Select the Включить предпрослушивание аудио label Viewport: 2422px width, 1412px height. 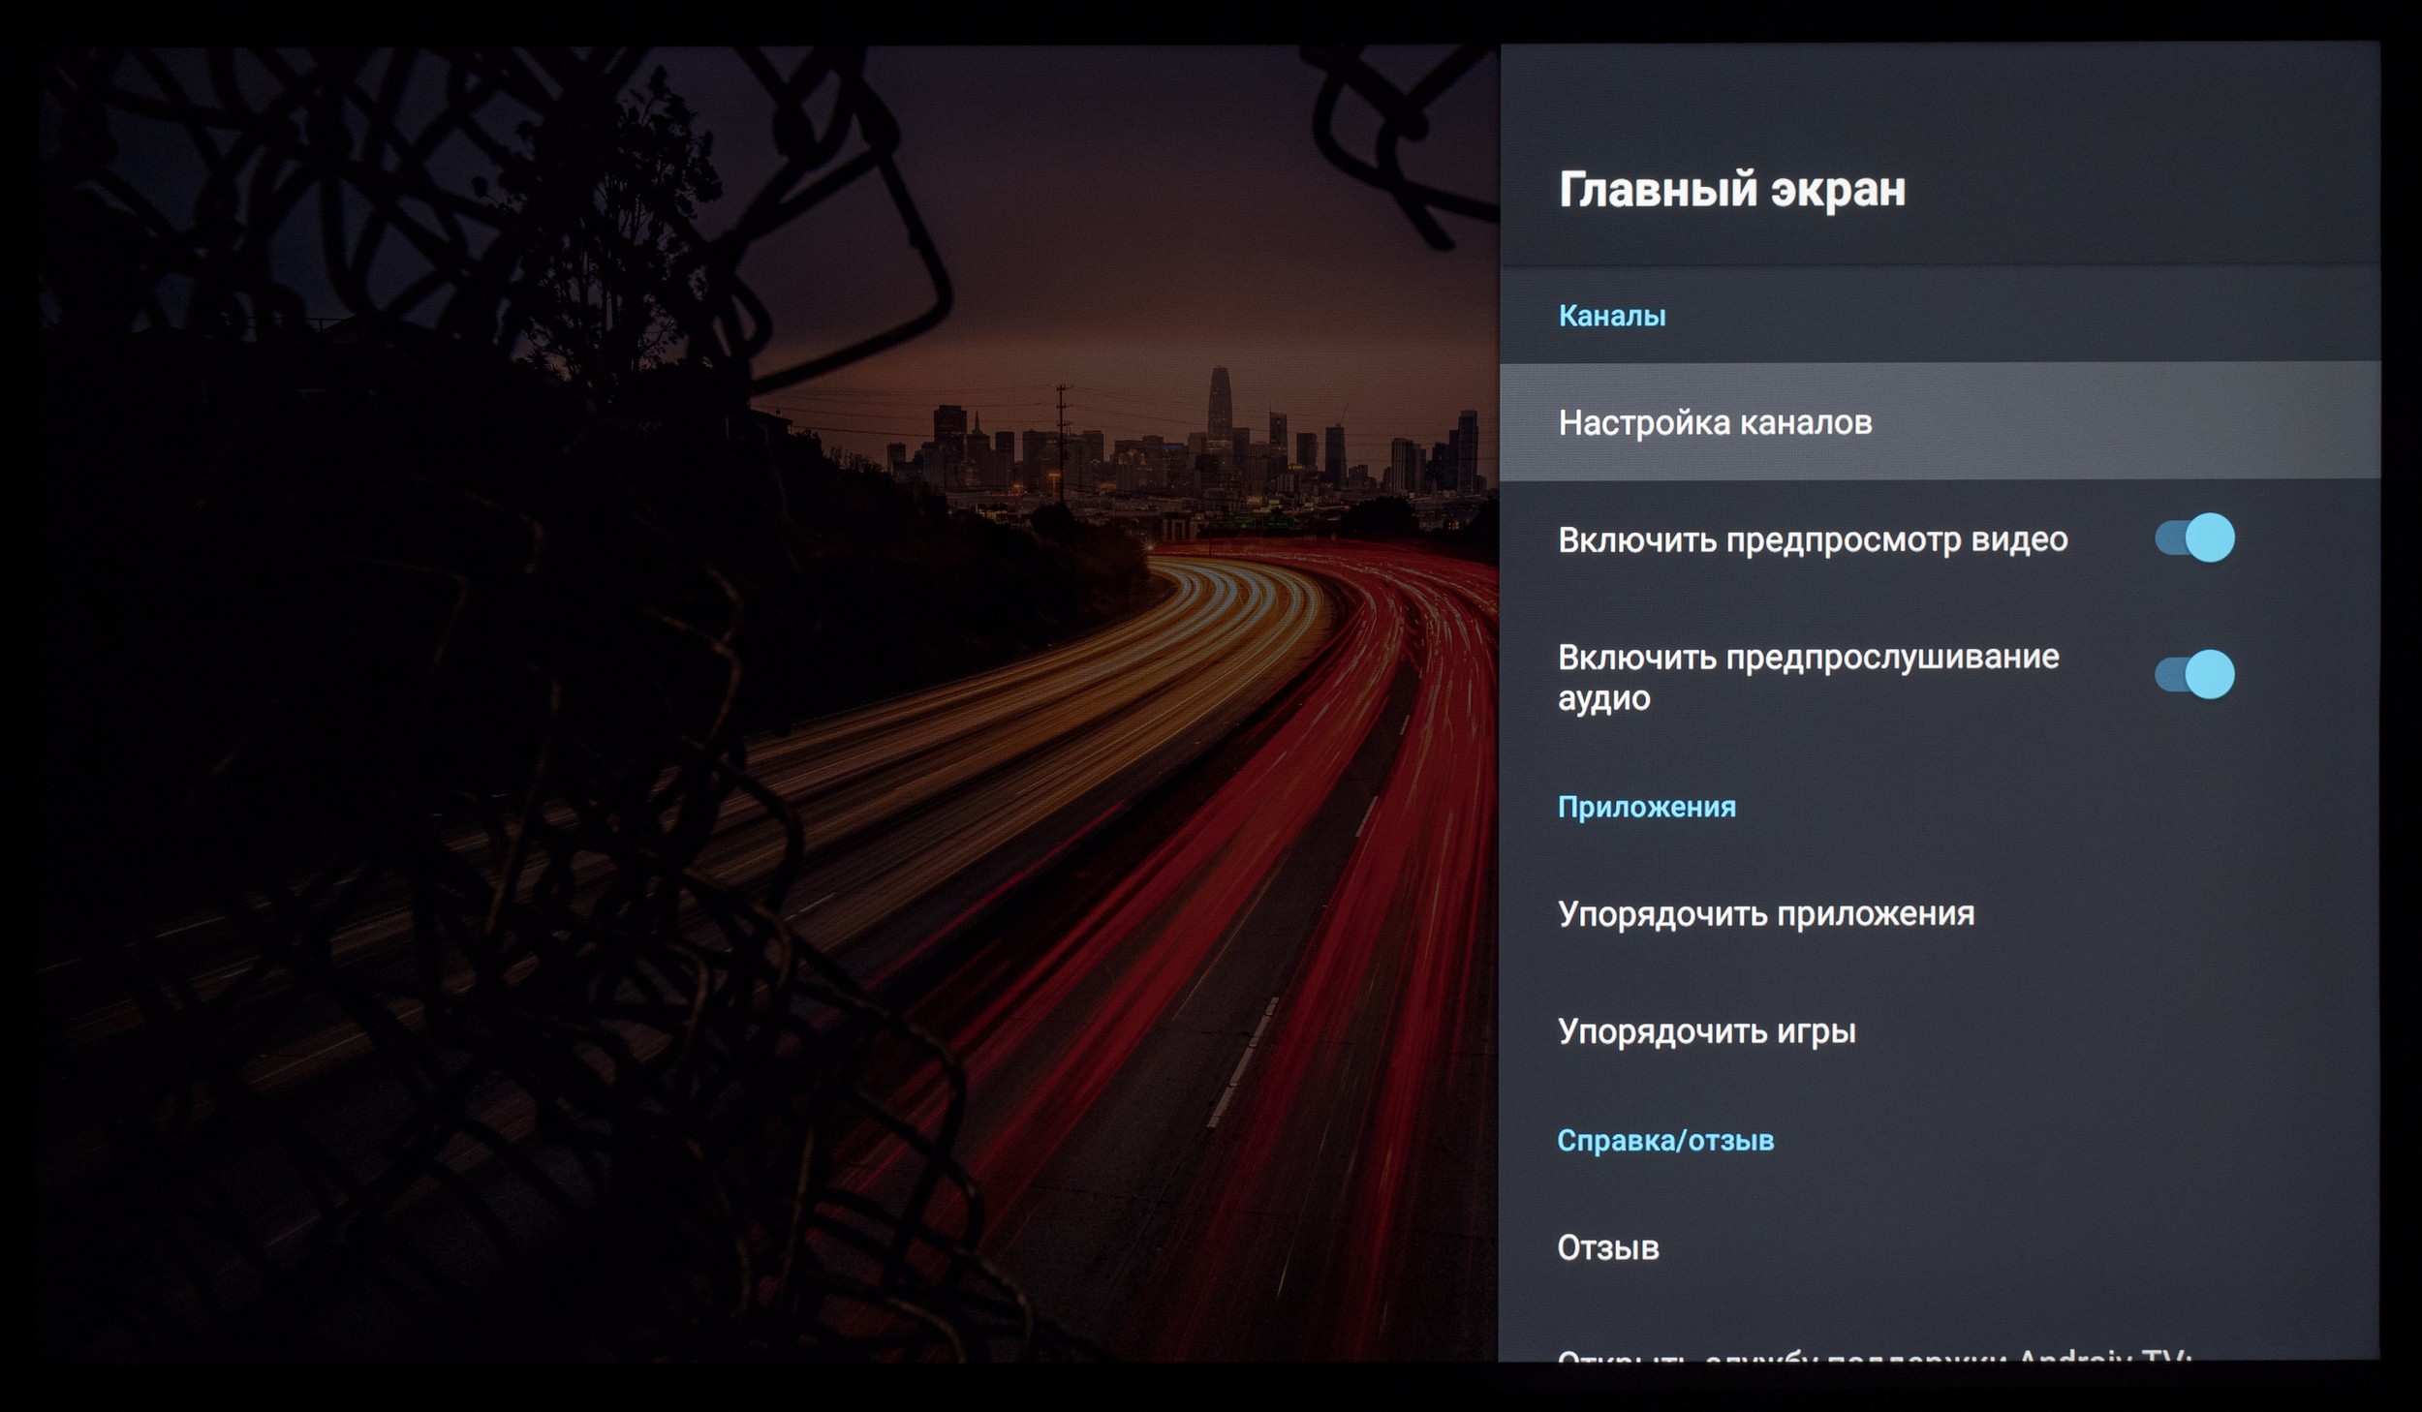pyautogui.click(x=1808, y=658)
